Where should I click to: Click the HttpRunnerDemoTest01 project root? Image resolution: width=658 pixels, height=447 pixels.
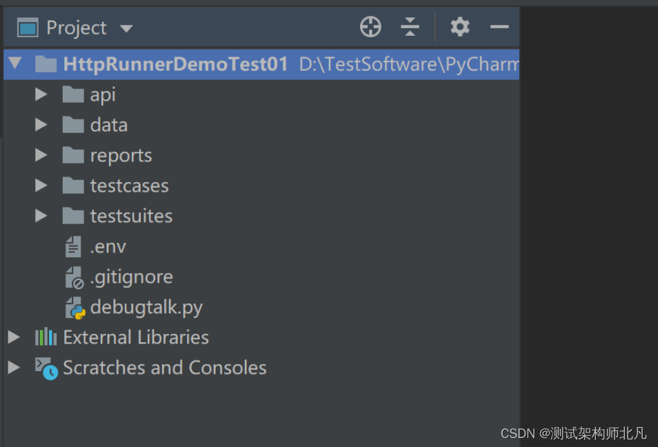(175, 64)
